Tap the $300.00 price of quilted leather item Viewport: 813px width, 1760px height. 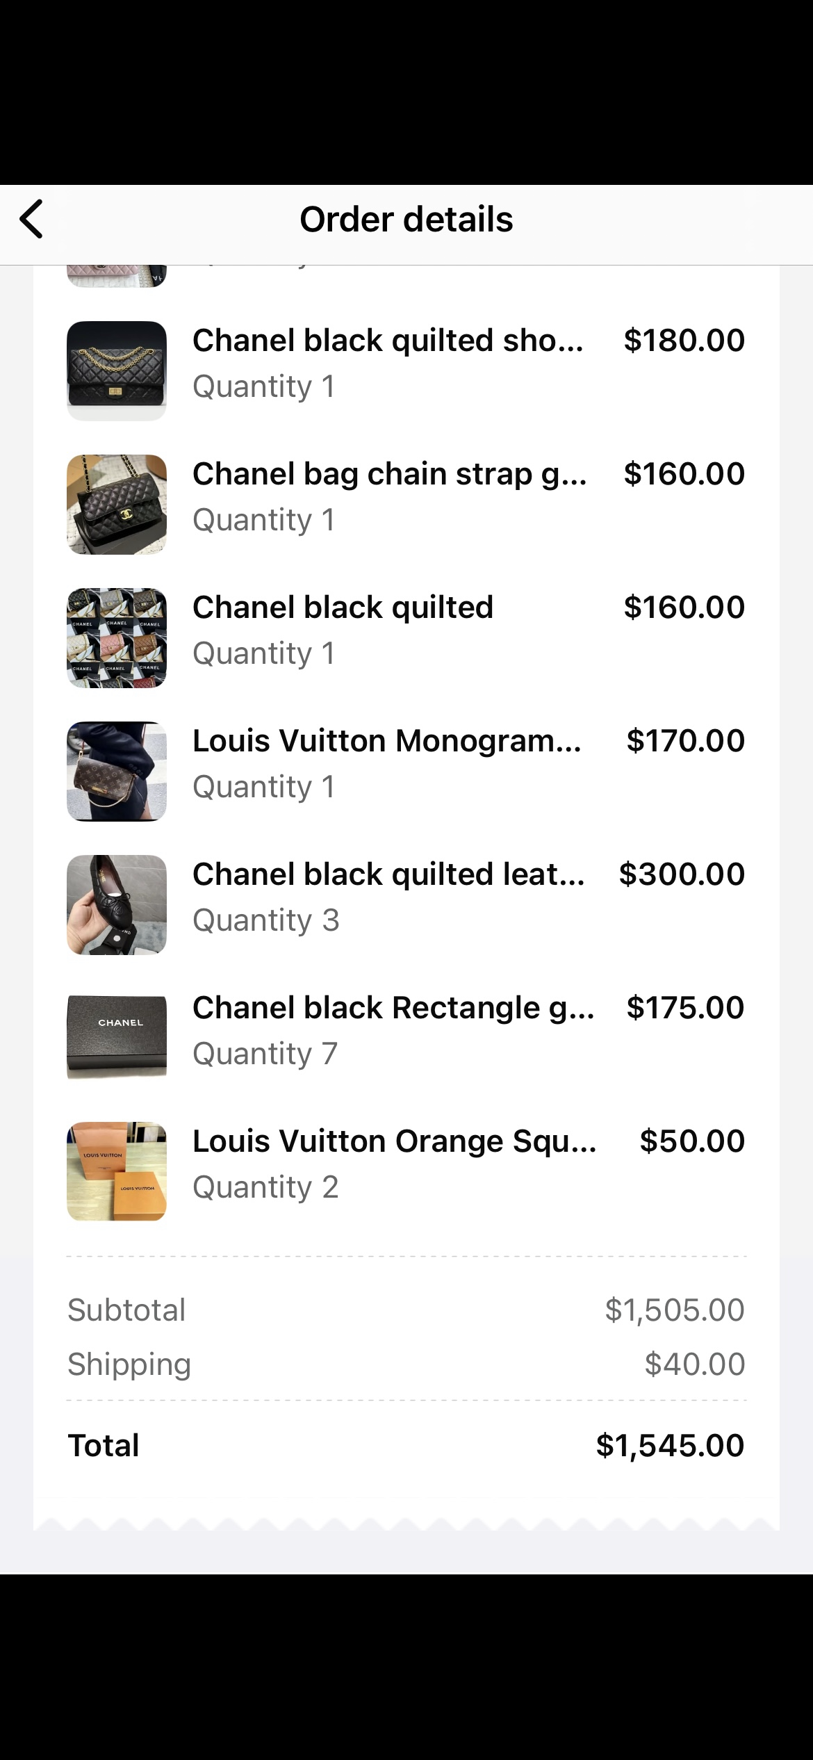682,874
